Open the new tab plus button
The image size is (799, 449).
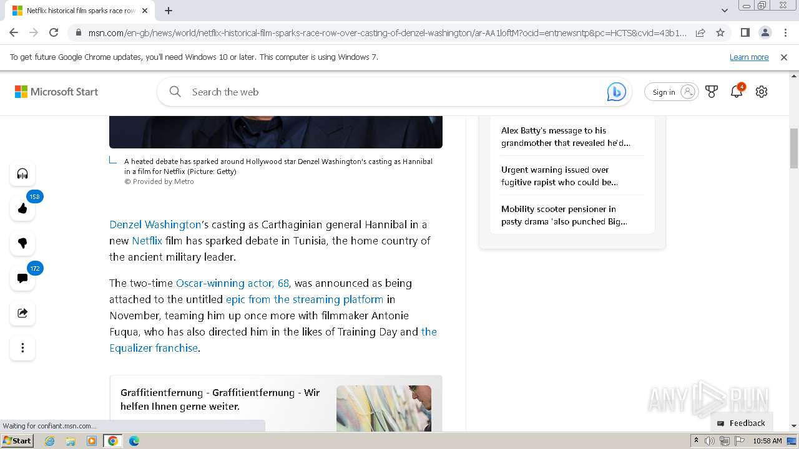[x=169, y=11]
